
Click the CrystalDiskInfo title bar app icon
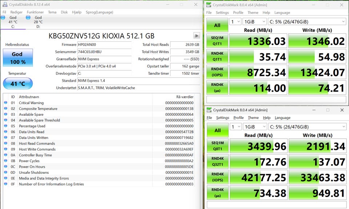coord(5,4)
